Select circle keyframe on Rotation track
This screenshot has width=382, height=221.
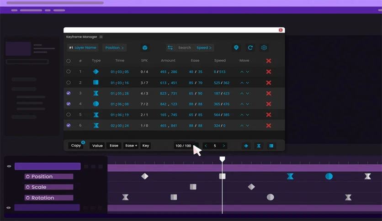coord(271,197)
